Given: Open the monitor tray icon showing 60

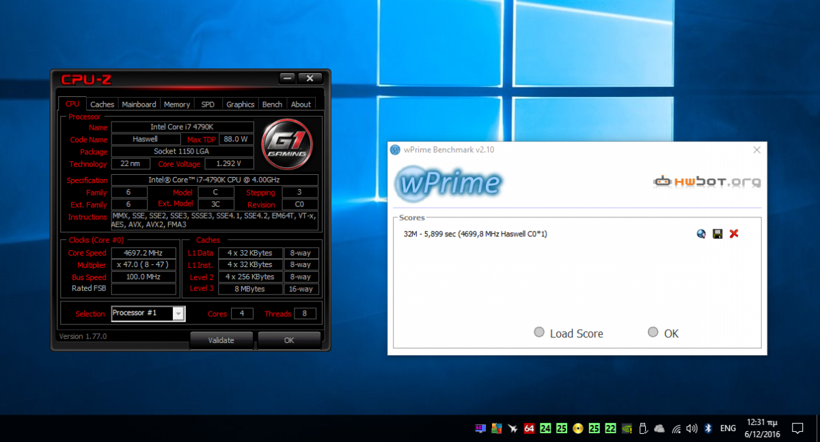Looking at the screenshot, I should pos(480,428).
